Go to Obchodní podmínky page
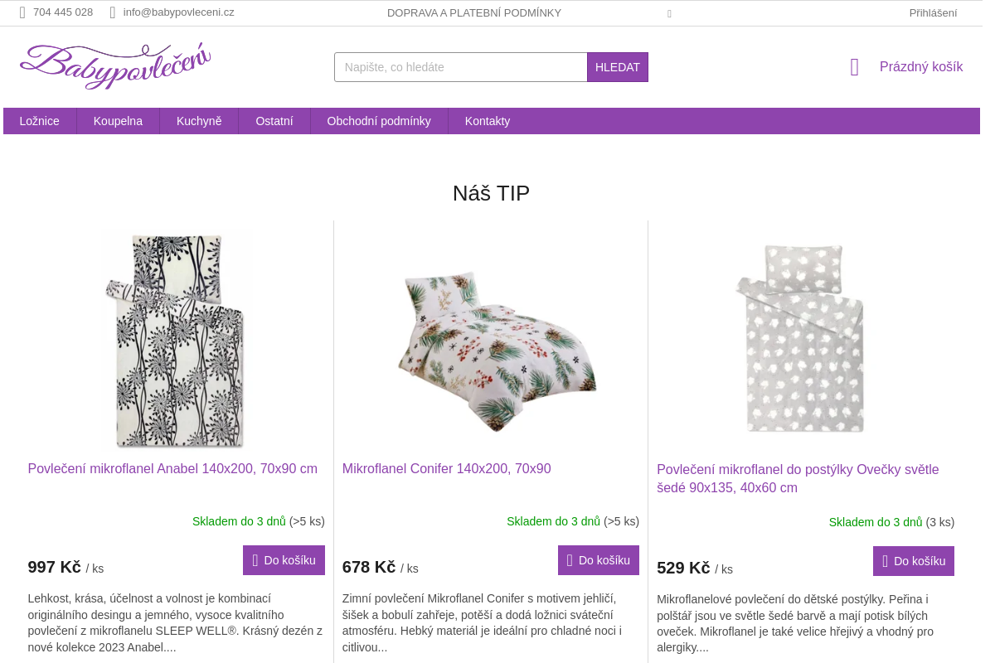 pyautogui.click(x=379, y=121)
